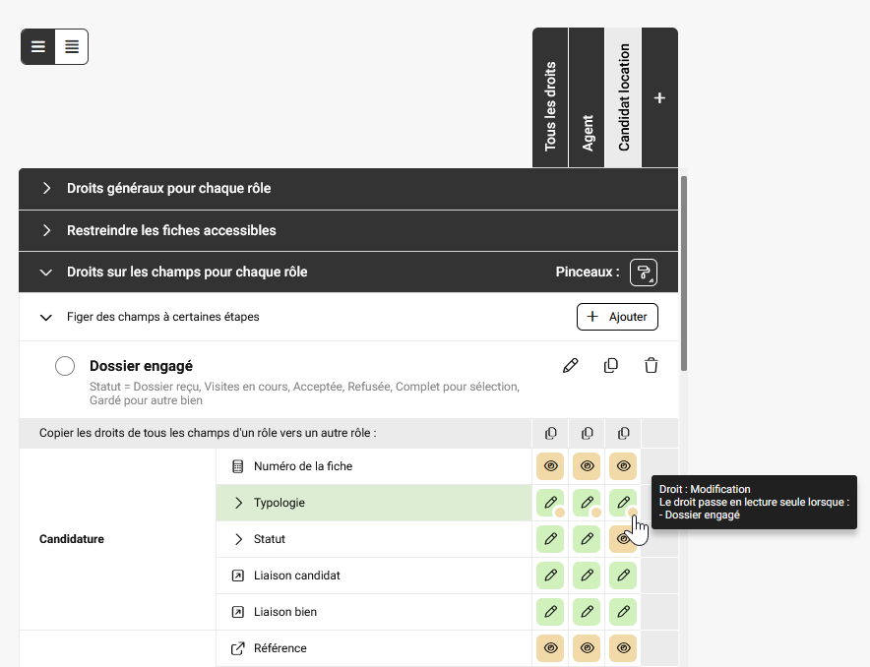Toggle Référence visibility for Candidat location
The width and height of the screenshot is (870, 667).
(x=624, y=648)
